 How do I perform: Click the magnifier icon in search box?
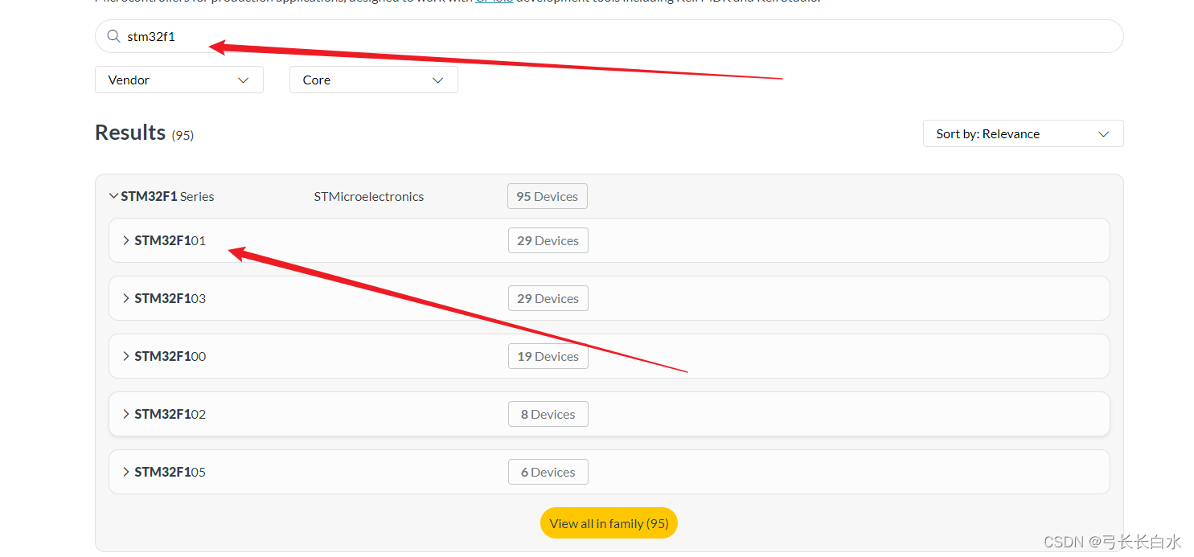pyautogui.click(x=113, y=36)
